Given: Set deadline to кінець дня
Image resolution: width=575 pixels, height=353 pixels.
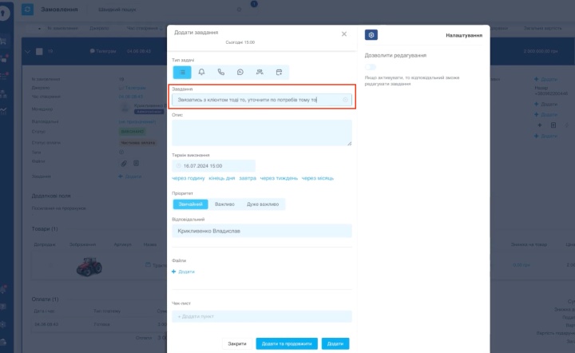Looking at the screenshot, I should [x=221, y=178].
